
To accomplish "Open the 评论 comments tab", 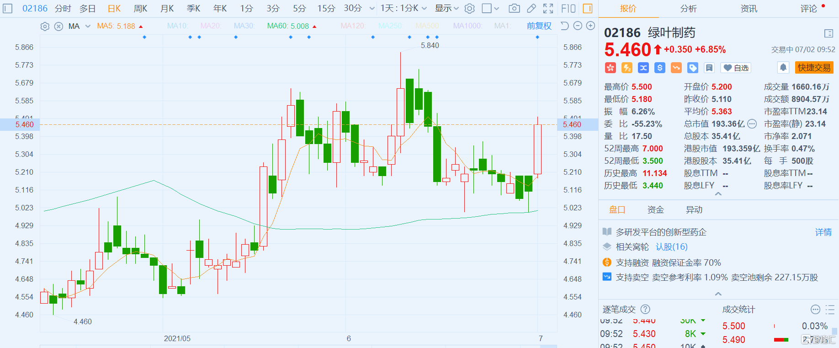I will 809,8.
